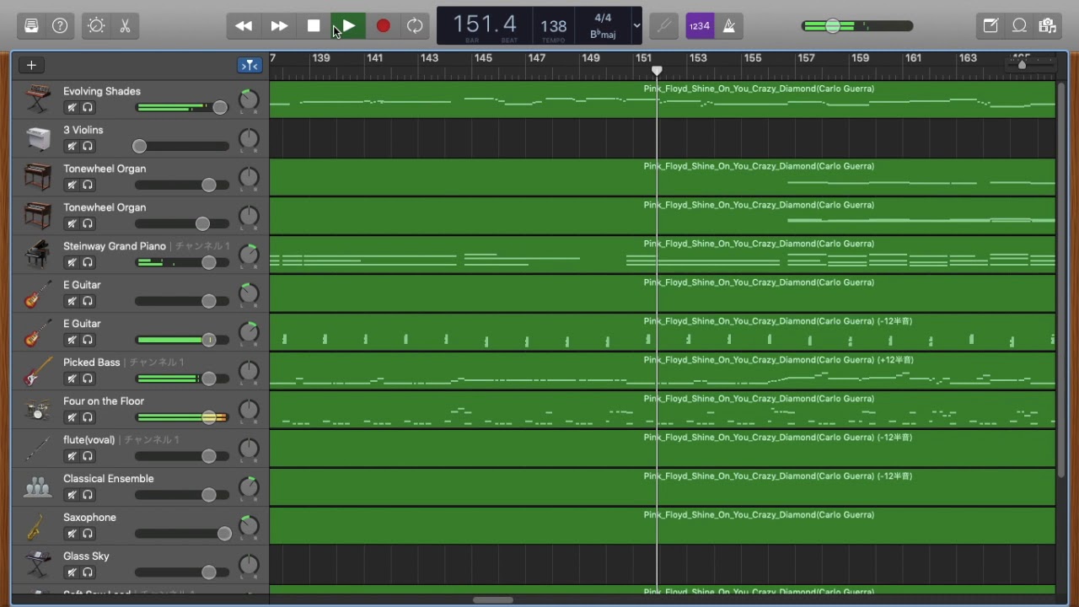Mute the Picked Bass track
This screenshot has width=1079, height=607.
[x=72, y=379]
